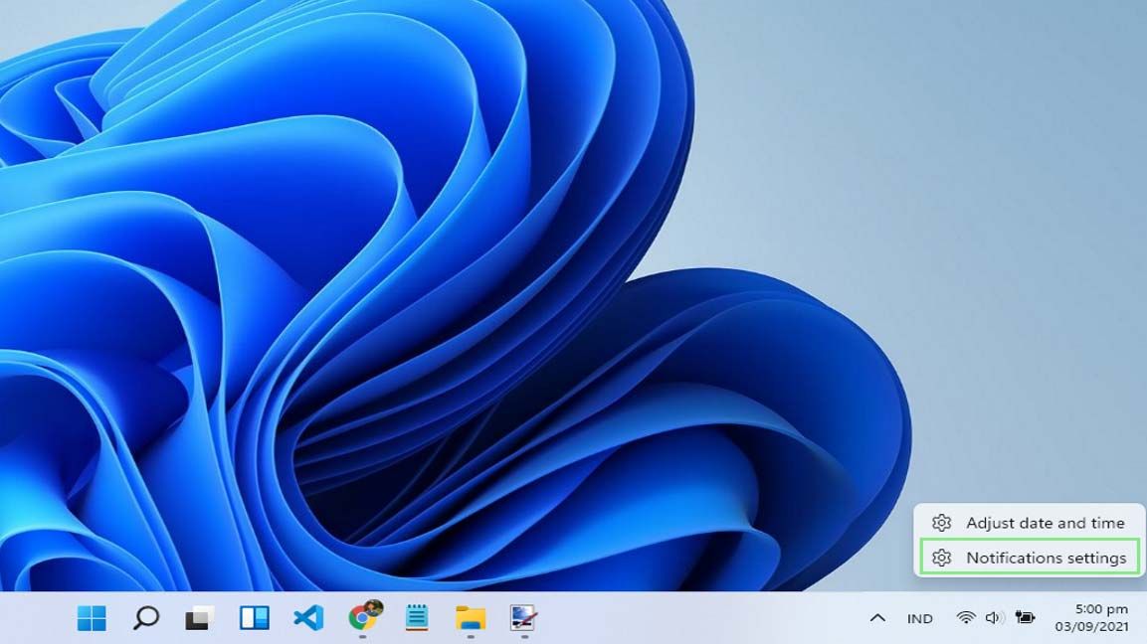Screen dimensions: 1147x644
Task: Click the gear icon next to Adjust date and time
Action: 942,523
